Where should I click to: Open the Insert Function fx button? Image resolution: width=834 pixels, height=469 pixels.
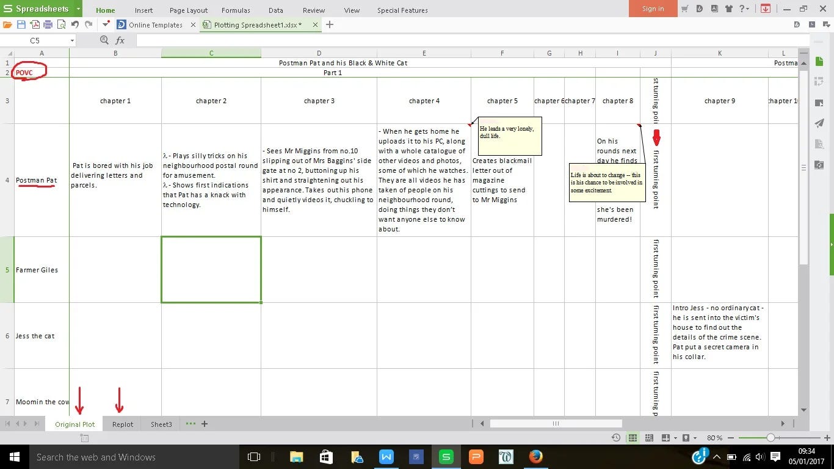[x=120, y=40]
